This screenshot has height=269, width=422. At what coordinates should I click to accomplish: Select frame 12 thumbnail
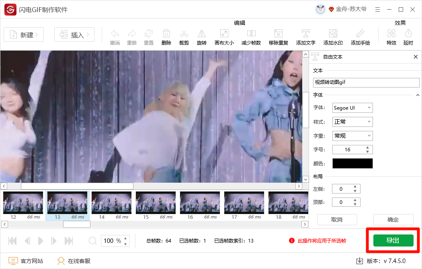point(23,206)
